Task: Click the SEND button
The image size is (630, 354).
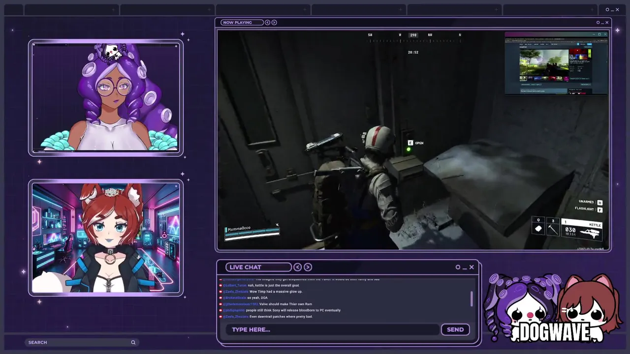Action: 455,329
